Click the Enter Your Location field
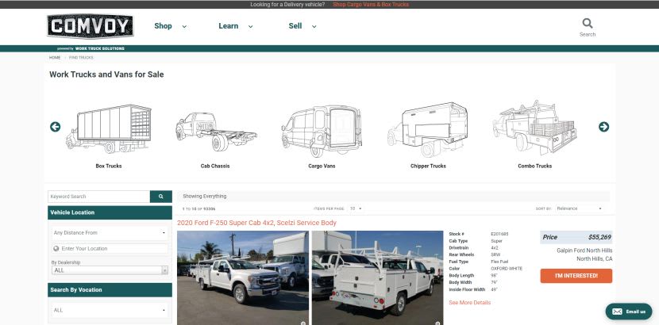The height and width of the screenshot is (325, 659). [x=110, y=249]
